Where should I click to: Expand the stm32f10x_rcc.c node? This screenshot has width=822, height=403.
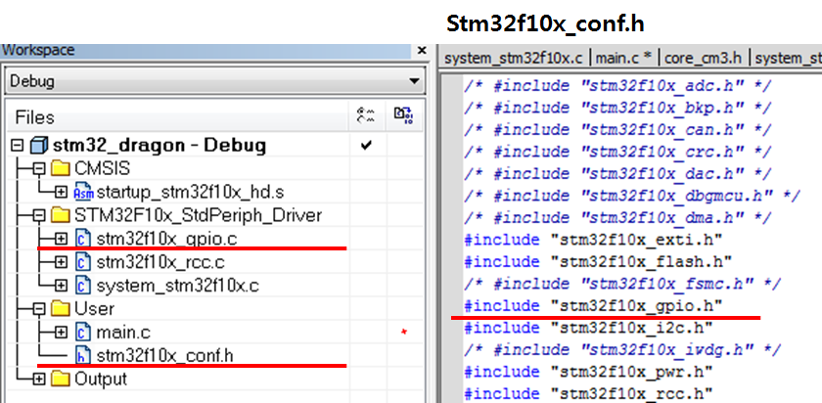tap(62, 261)
